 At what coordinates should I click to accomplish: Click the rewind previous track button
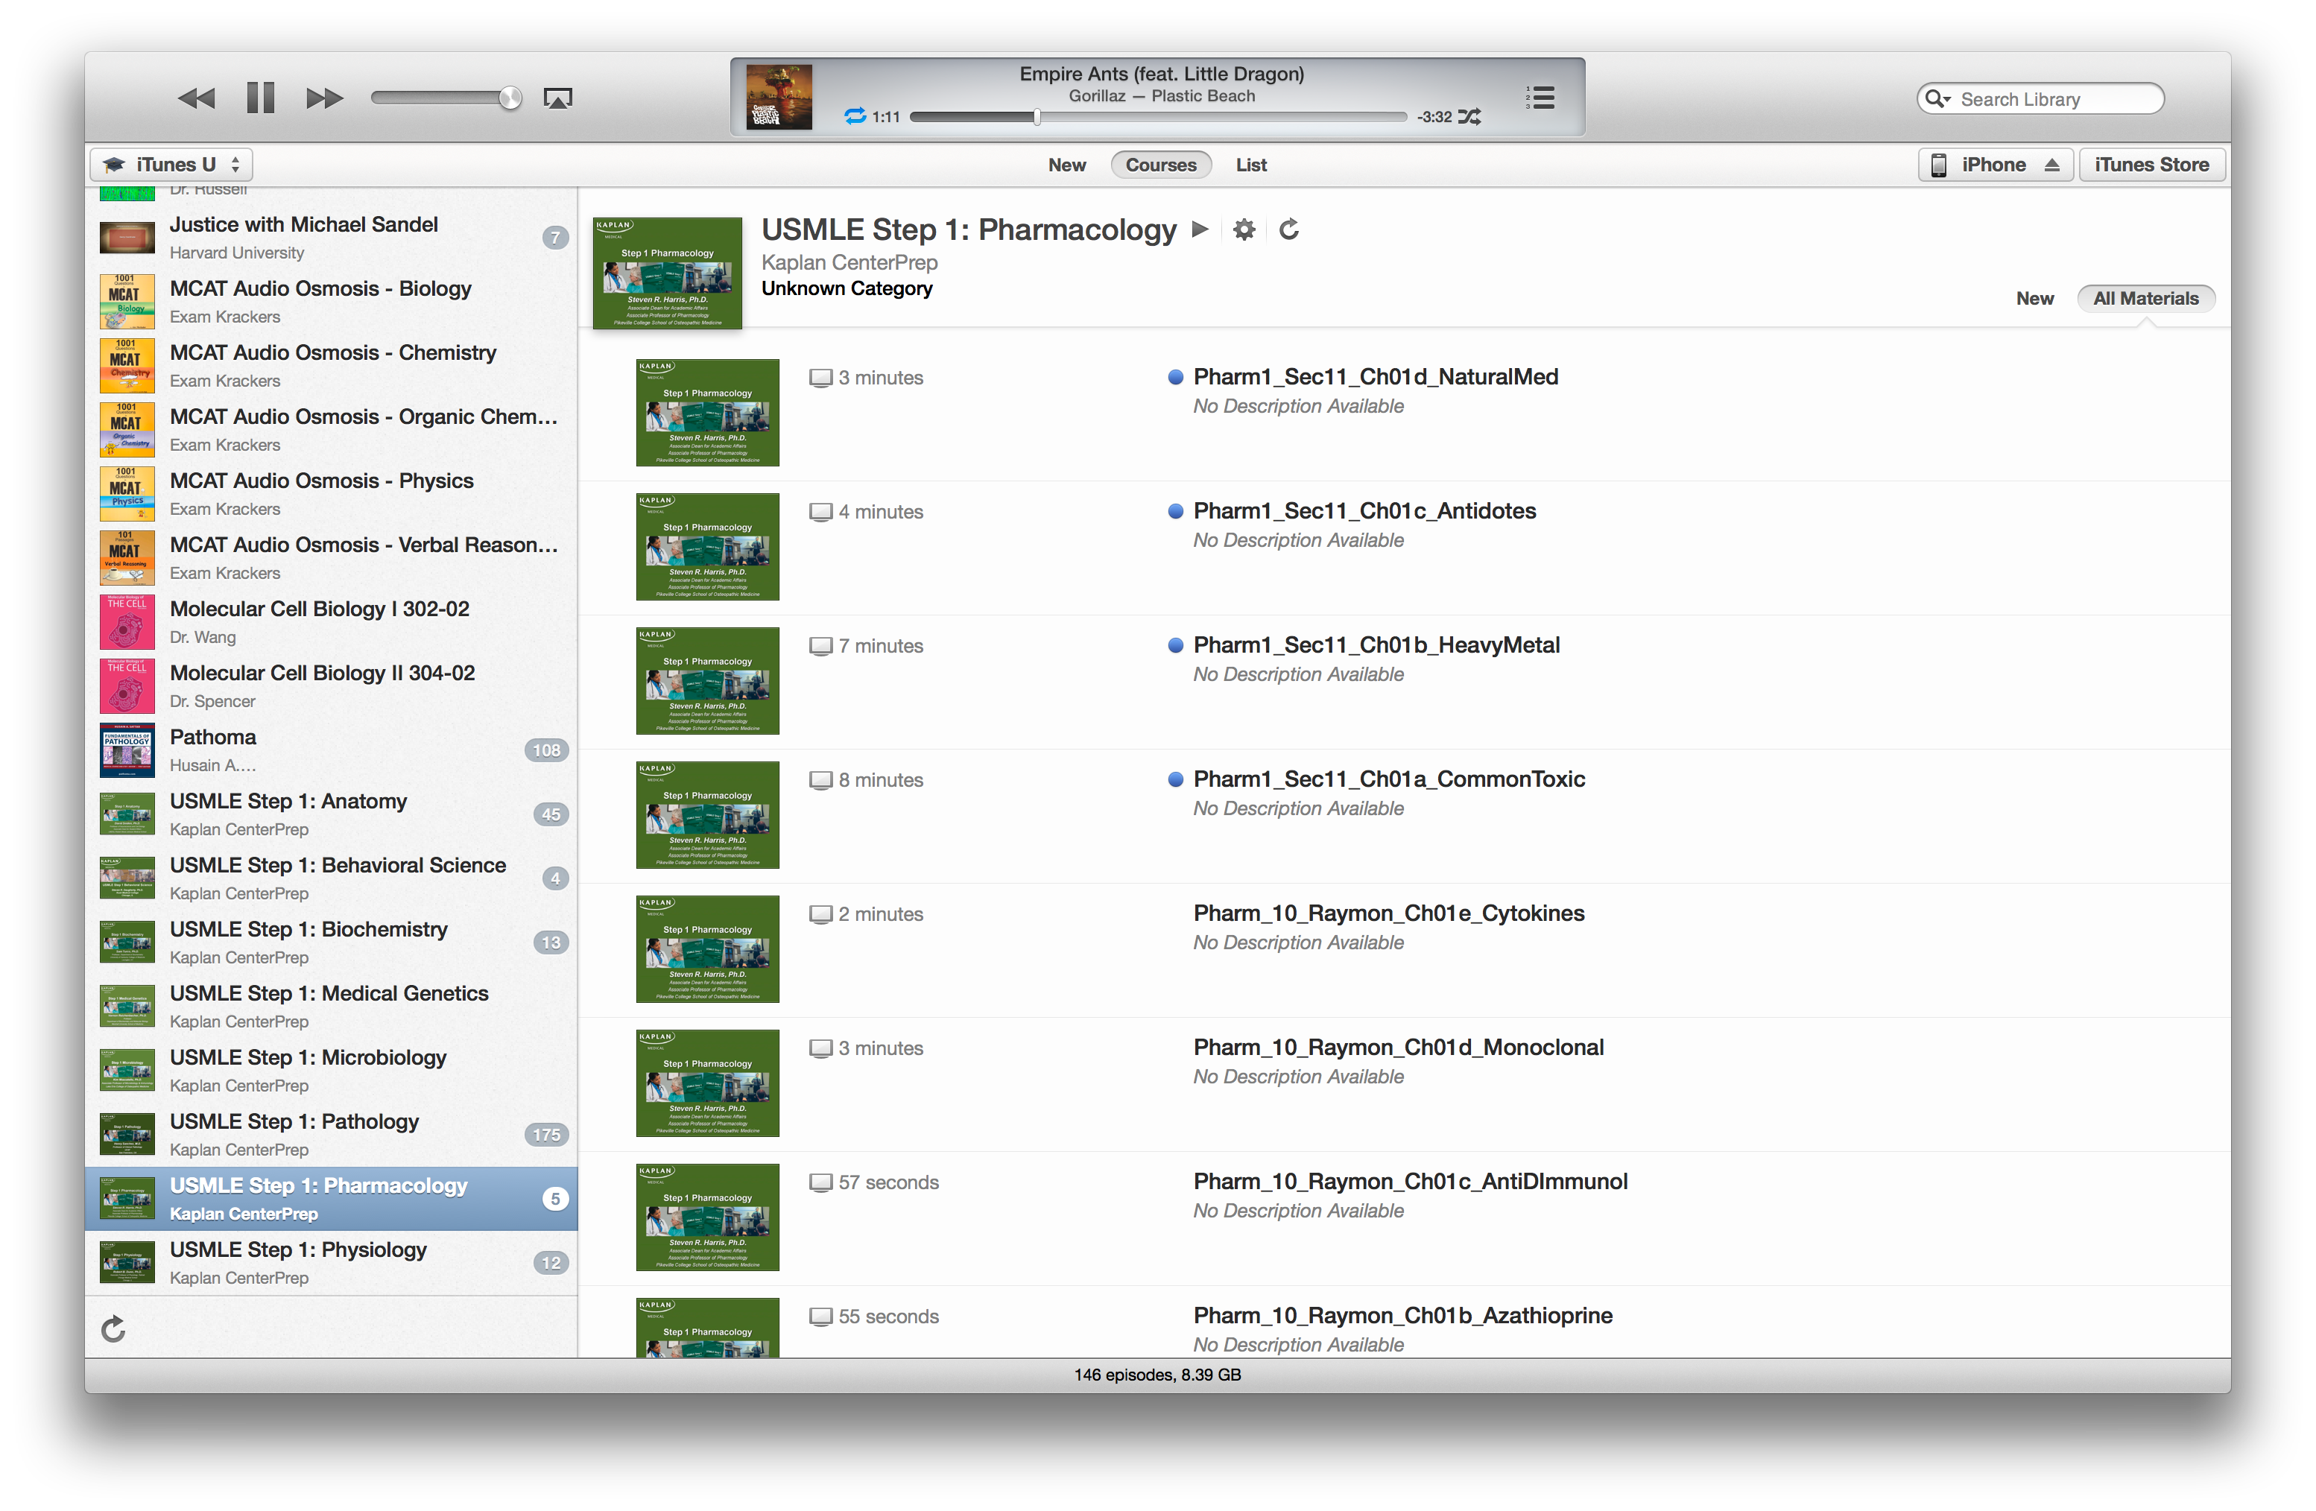click(x=195, y=98)
